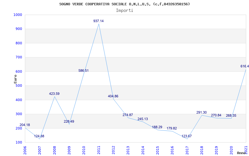Viewport: 249px width, 156px height.
Task: Select the 2015 x-axis year label
Action: pos(157,150)
